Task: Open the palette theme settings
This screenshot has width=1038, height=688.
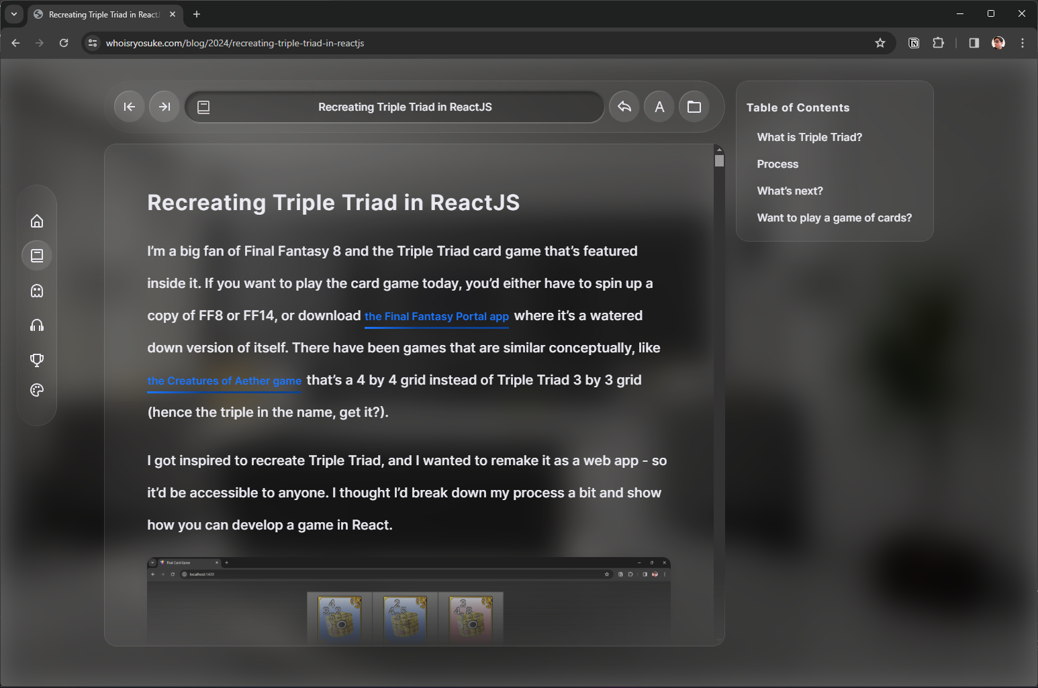Action: [x=36, y=390]
